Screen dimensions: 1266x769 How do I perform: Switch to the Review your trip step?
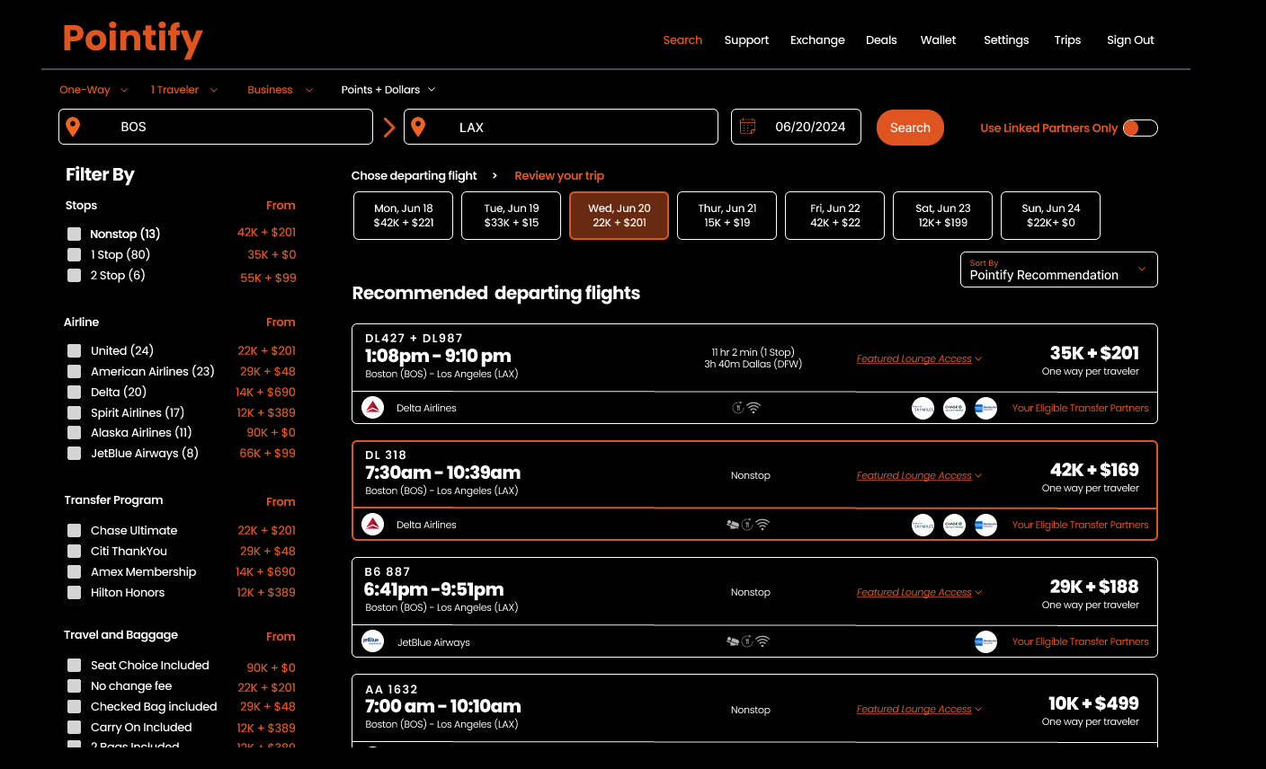pos(559,175)
